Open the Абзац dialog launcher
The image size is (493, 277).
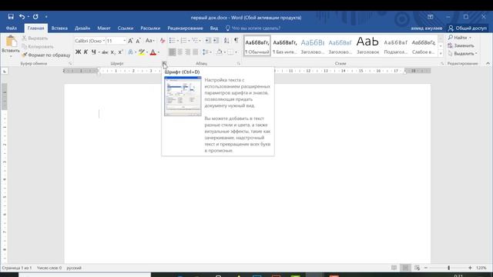click(x=239, y=64)
